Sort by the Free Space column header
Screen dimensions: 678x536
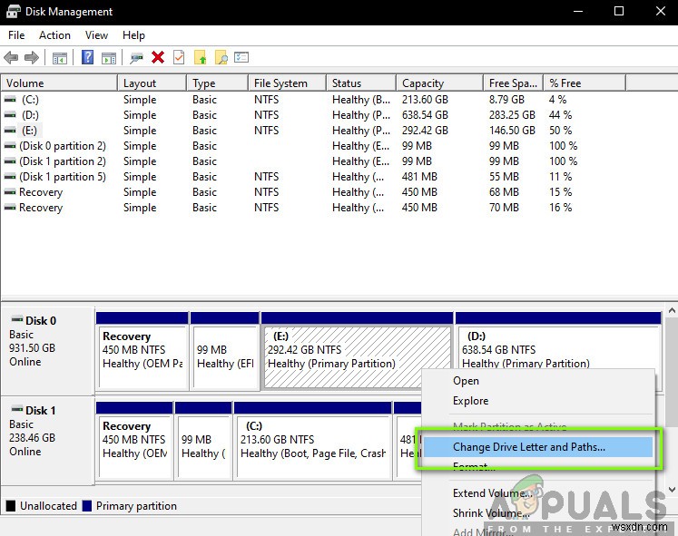point(513,83)
